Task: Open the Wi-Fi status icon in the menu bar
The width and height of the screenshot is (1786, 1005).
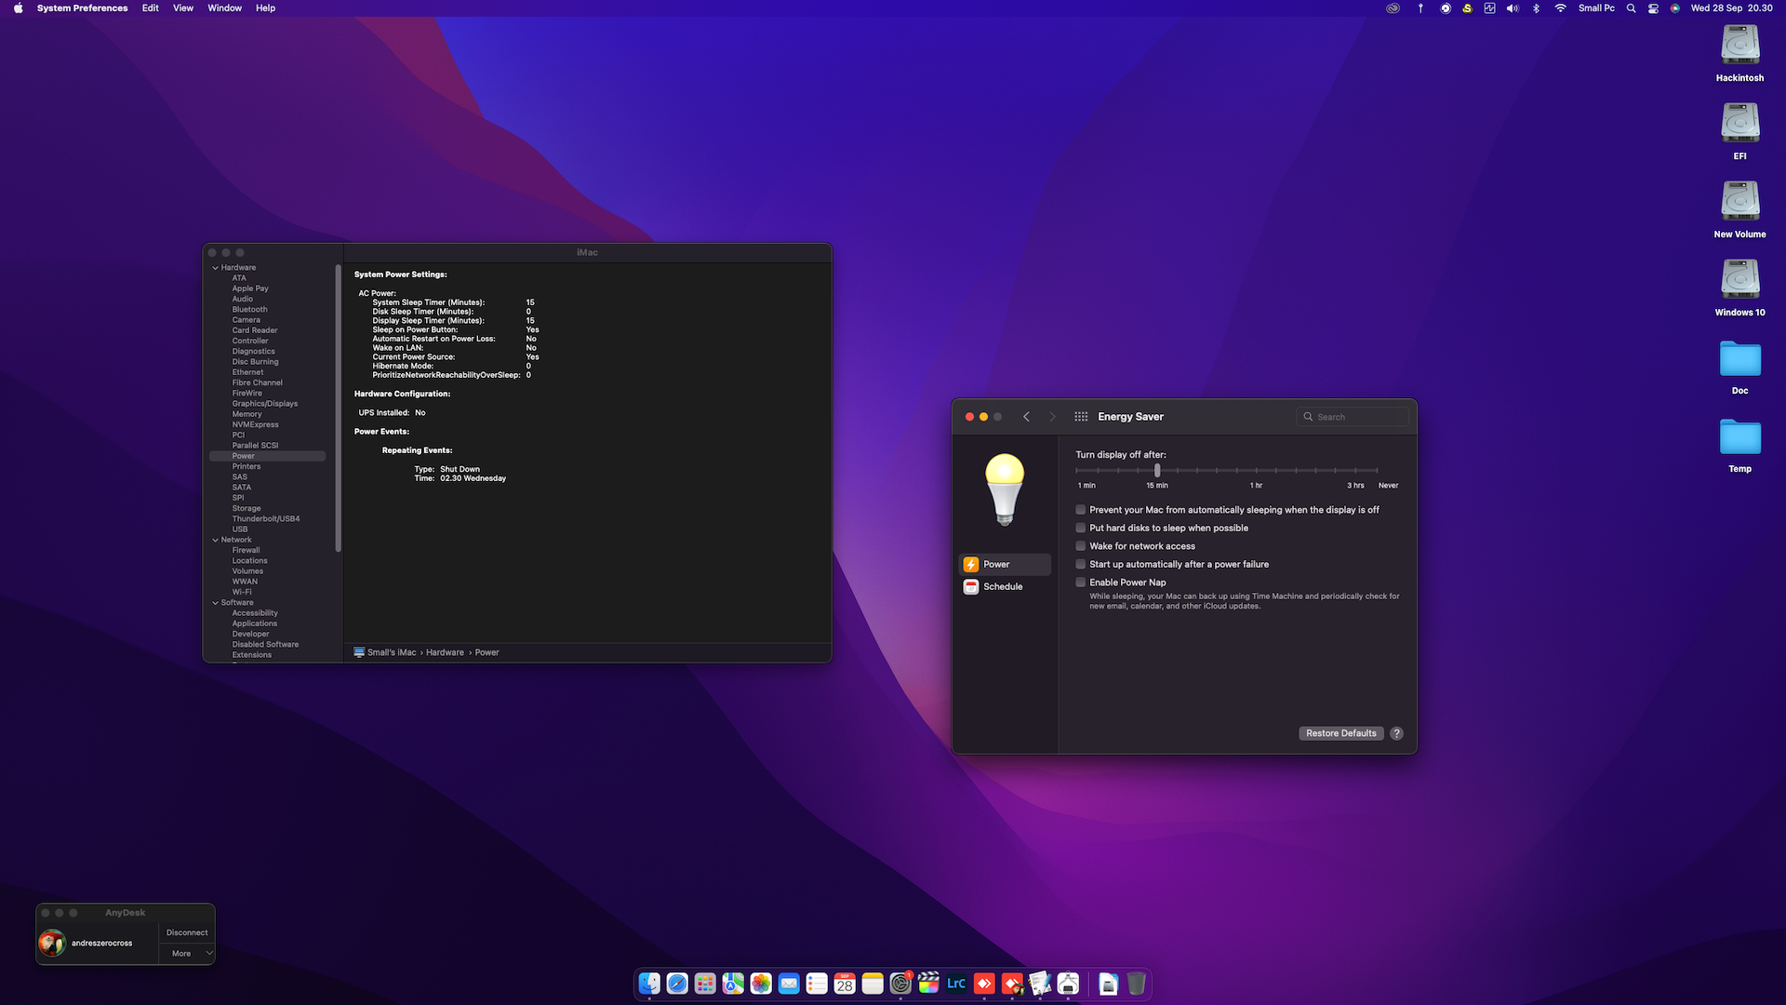Action: click(1560, 8)
